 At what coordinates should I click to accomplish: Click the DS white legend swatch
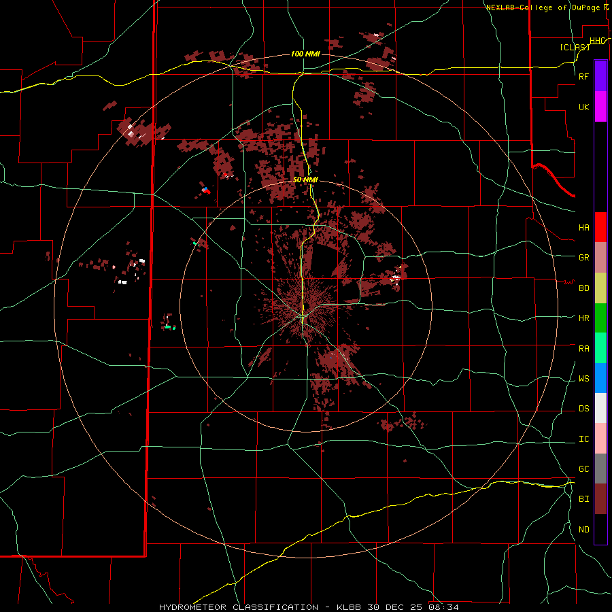pyautogui.click(x=600, y=408)
